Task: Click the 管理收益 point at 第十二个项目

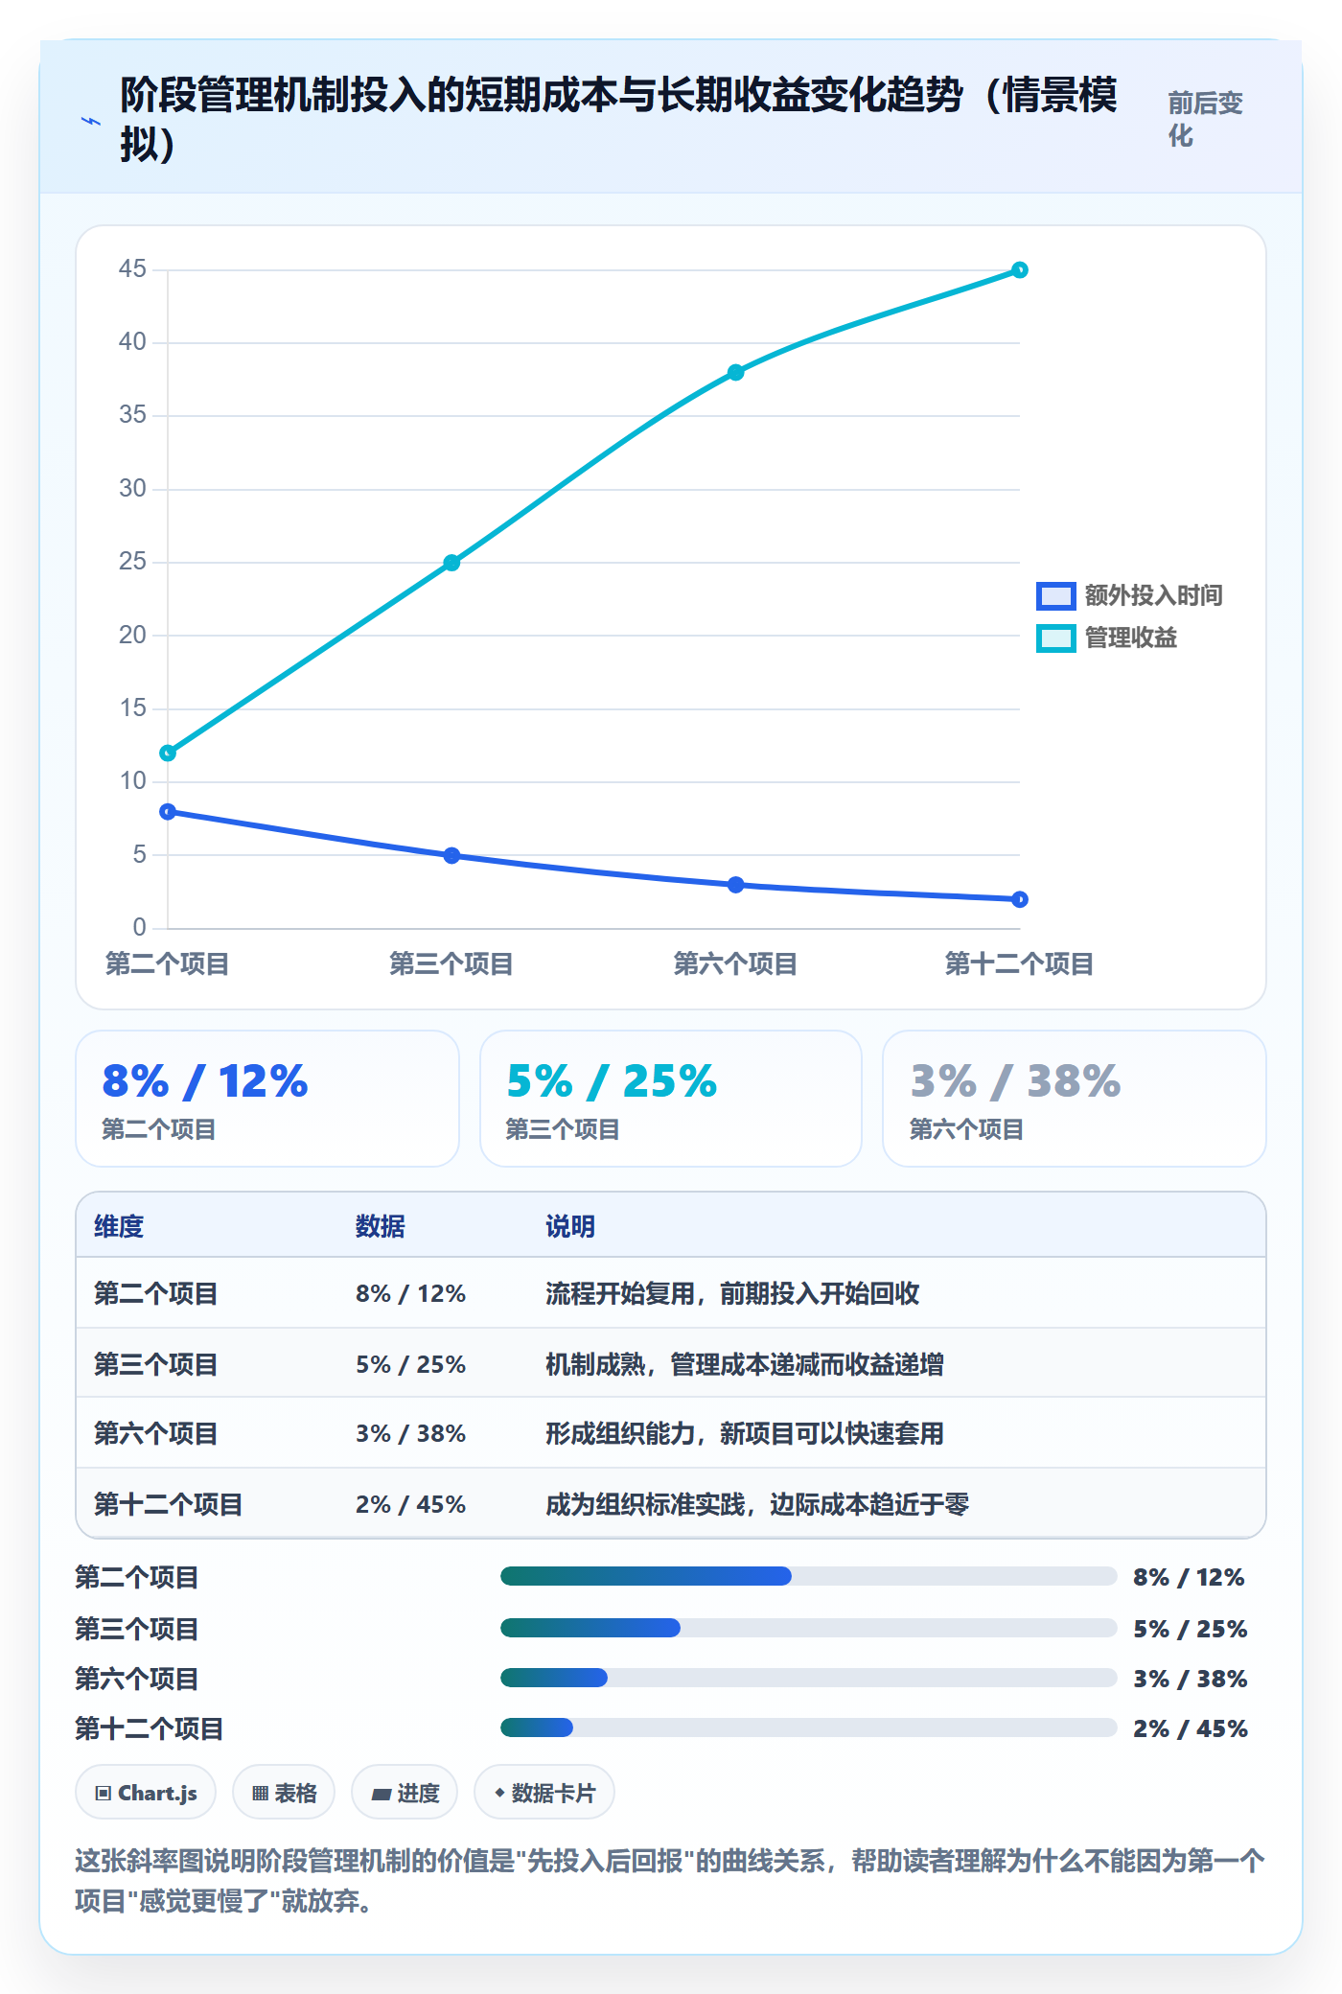Action: click(x=1020, y=270)
